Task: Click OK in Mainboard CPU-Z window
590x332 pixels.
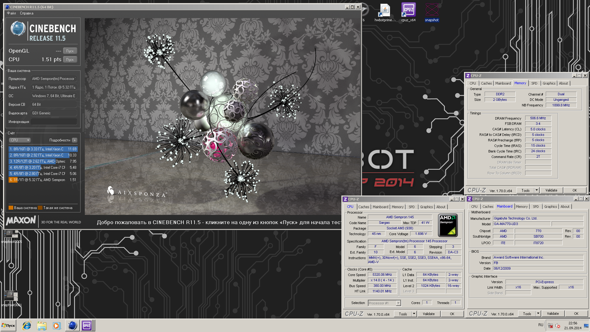Action: point(576,314)
